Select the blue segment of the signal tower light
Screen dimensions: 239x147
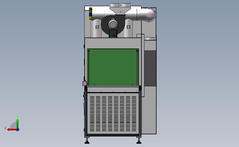[x=90, y=15]
